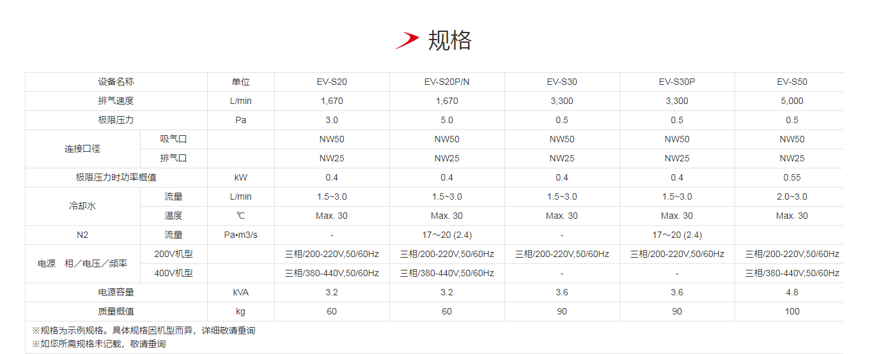Select the EV-S20 column header
Image resolution: width=872 pixels, height=354 pixels.
point(331,82)
